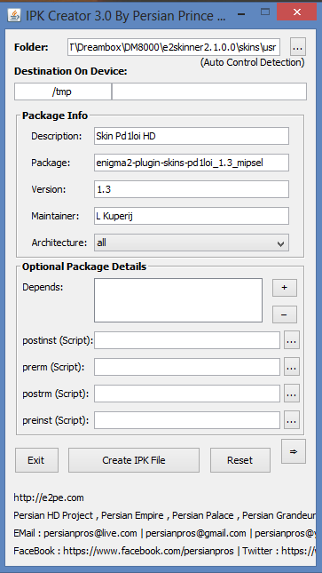
Task: Add a dependency with plus button
Action: pyautogui.click(x=285, y=288)
